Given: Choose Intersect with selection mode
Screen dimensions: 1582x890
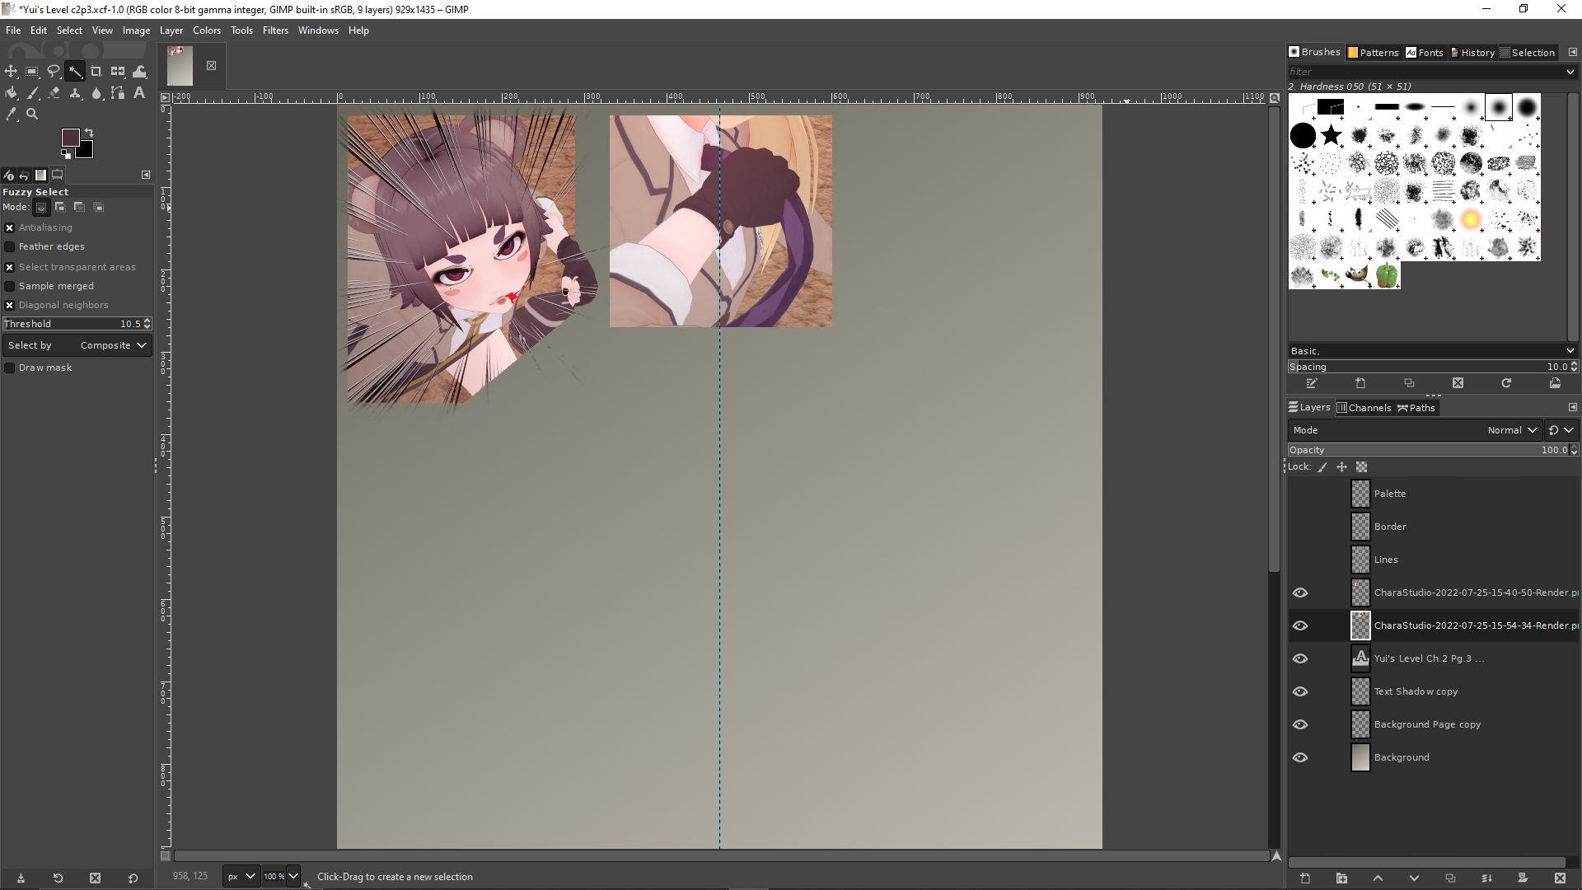Looking at the screenshot, I should tap(98, 207).
